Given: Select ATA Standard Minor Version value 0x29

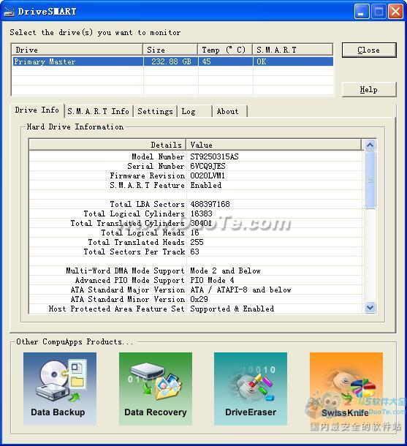Looking at the screenshot, I should point(199,299).
